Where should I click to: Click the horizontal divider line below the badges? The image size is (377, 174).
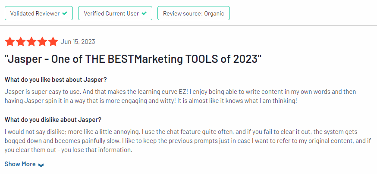coord(188,25)
